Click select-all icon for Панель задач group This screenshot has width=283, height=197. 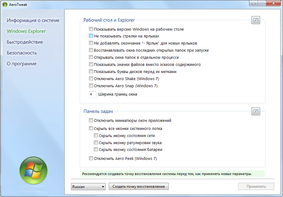point(256,112)
